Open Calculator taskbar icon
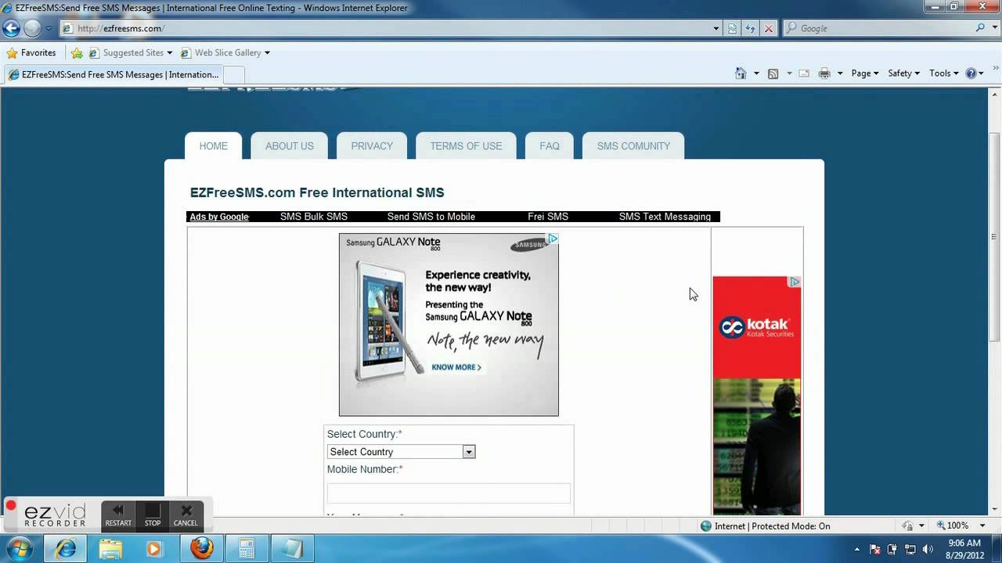 click(247, 549)
